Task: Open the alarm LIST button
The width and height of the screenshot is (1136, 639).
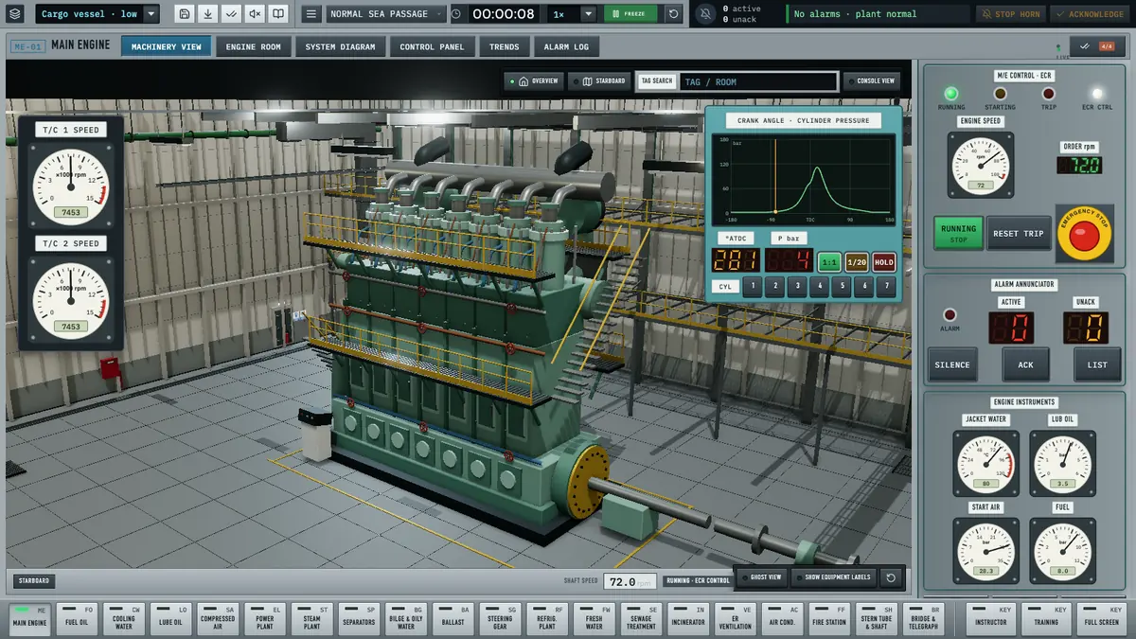Action: tap(1097, 364)
